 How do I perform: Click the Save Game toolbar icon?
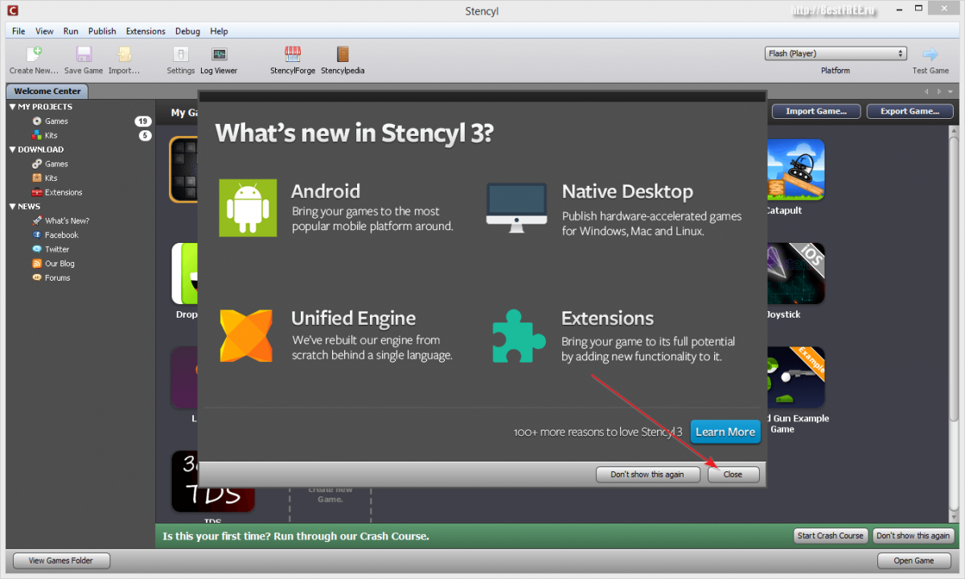84,54
